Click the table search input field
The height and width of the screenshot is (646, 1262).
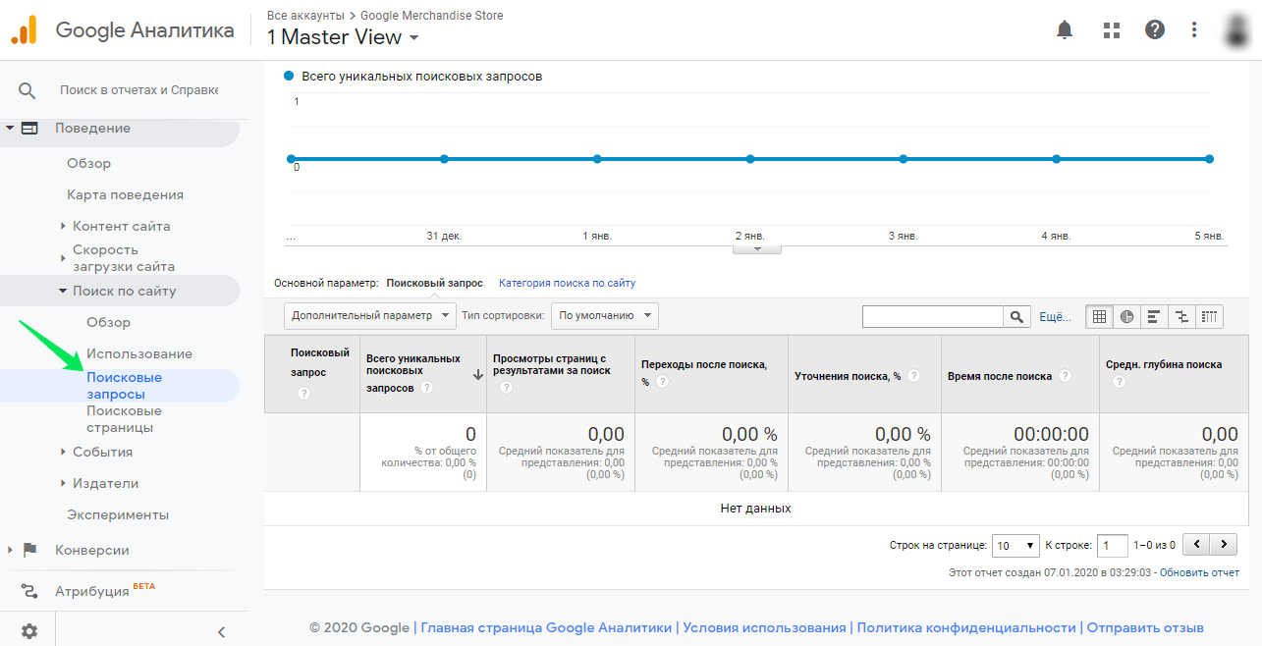tap(932, 316)
